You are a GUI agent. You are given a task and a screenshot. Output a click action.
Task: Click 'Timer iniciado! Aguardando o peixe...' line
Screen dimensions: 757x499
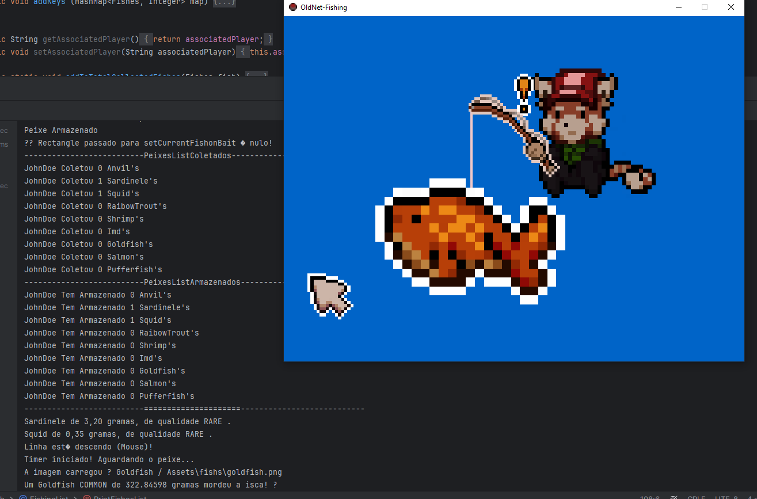[x=109, y=460]
